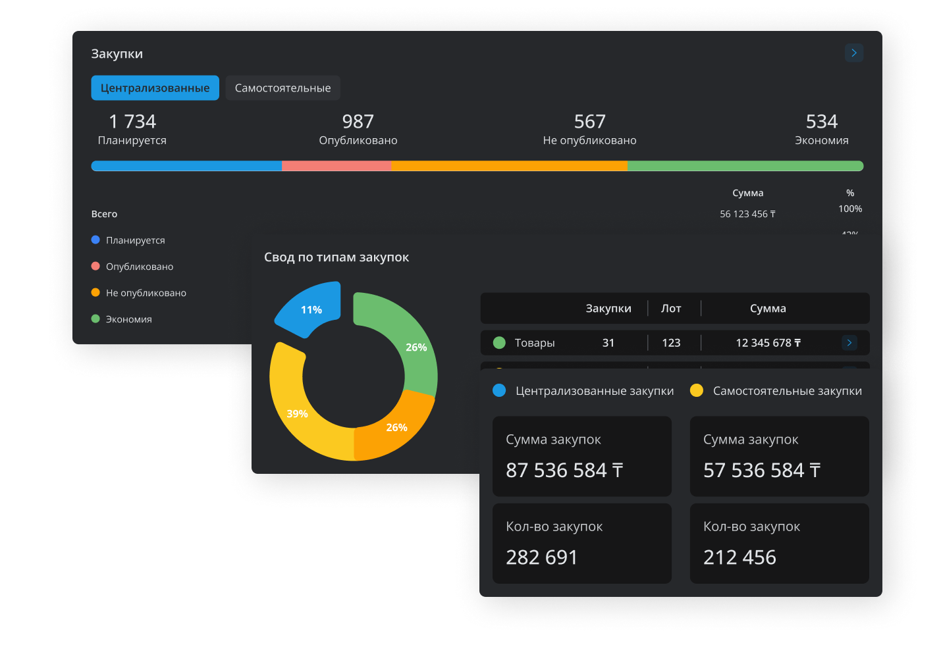Toggle Централизованные закупки legend marker
The width and height of the screenshot is (941, 666).
coord(499,391)
